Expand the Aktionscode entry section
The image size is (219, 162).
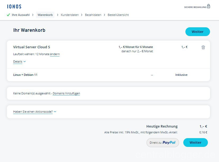(x=35, y=112)
